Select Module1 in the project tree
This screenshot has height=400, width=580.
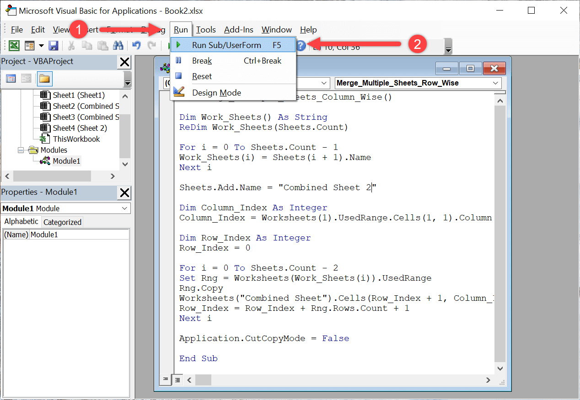click(67, 161)
